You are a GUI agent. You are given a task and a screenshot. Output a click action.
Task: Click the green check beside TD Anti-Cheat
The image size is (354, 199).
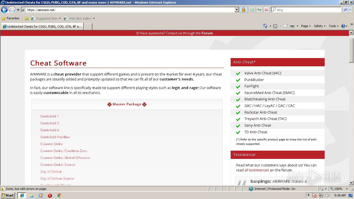(x=238, y=132)
